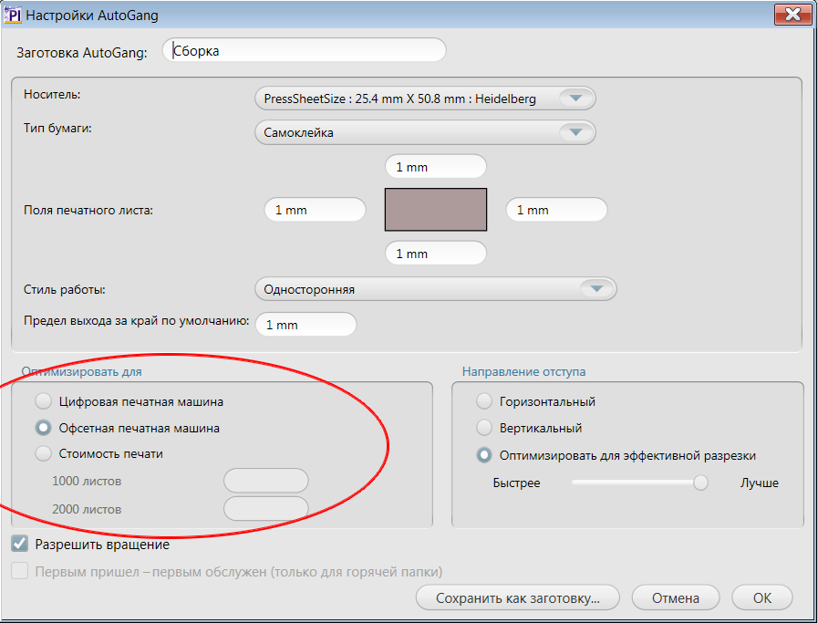Image resolution: width=818 pixels, height=623 pixels.
Task: Click the Быстрее slider label
Action: pos(516,483)
